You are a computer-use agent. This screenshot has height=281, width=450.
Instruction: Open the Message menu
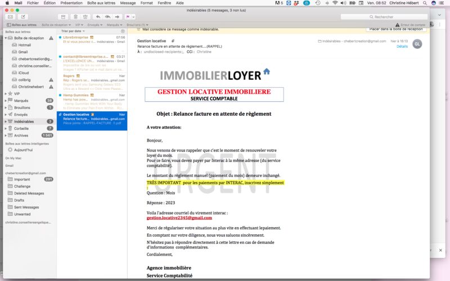(x=128, y=3)
